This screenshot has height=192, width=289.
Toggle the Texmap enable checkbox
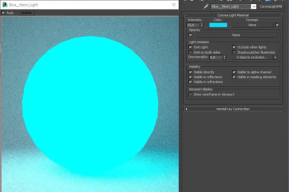(x=277, y=25)
